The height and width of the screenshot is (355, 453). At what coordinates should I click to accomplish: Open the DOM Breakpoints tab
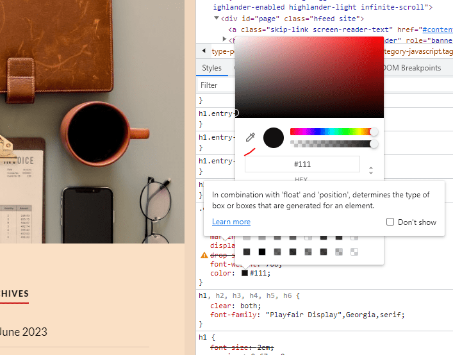[412, 68]
